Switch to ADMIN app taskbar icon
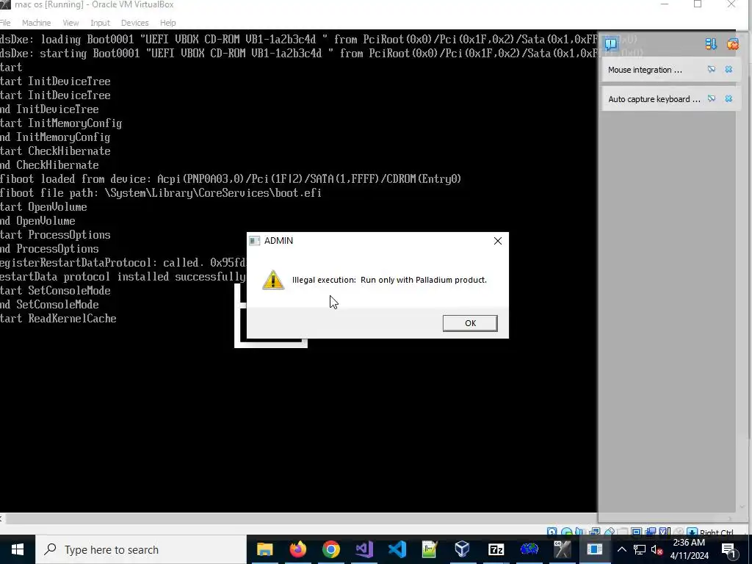The image size is (752, 564). [595, 549]
